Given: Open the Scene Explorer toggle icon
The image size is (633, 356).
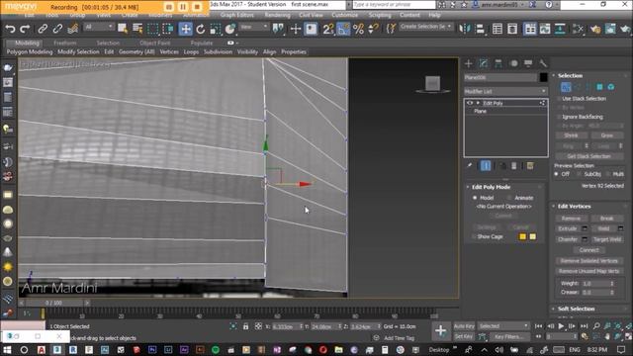Looking at the screenshot, I should pyautogui.click(x=497, y=29).
